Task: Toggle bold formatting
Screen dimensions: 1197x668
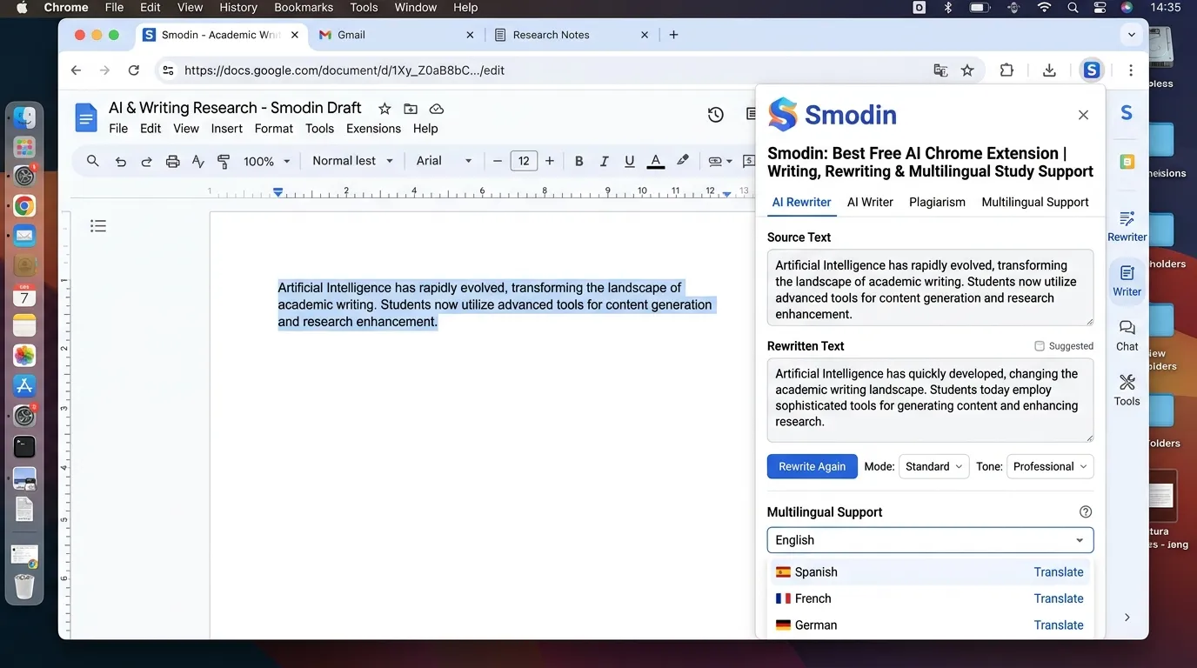Action: 578,161
